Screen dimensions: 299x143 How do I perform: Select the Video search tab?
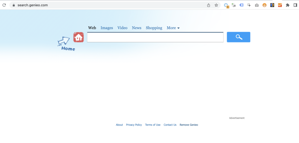(122, 28)
